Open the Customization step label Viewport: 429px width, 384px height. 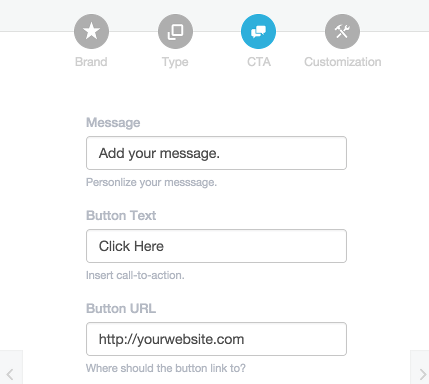click(x=342, y=62)
